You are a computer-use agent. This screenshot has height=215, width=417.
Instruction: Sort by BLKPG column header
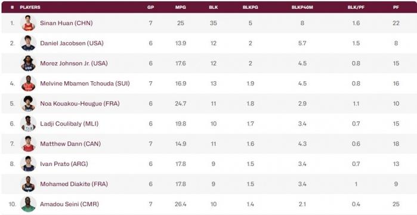(x=250, y=7)
